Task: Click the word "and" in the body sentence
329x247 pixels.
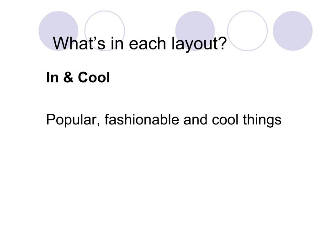Action: (195, 120)
